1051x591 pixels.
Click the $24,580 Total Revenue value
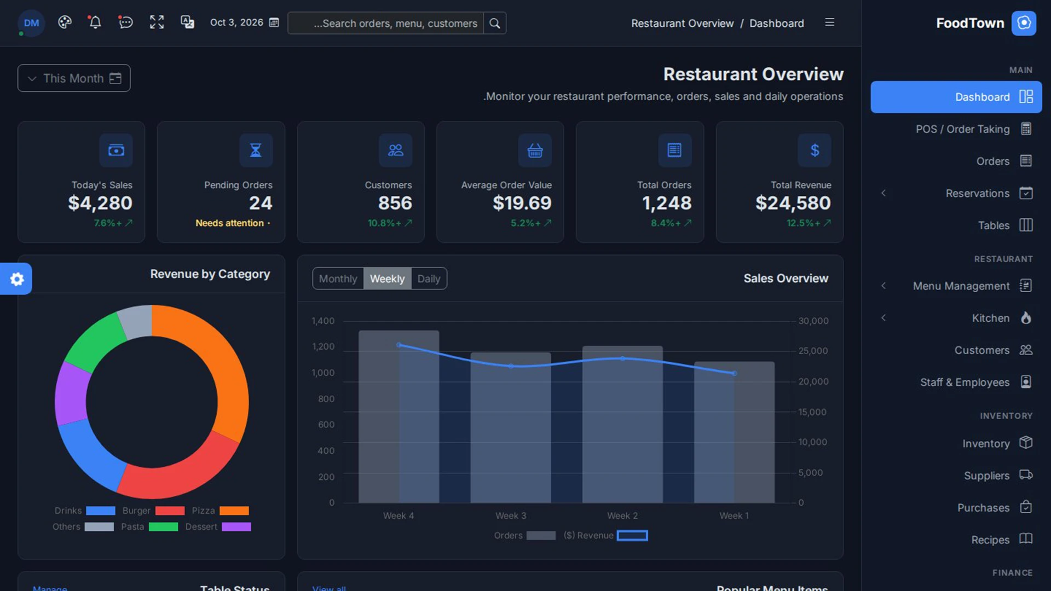793,203
